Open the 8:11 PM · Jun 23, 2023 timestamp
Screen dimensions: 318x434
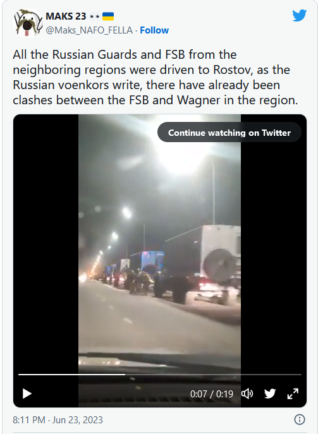(58, 420)
